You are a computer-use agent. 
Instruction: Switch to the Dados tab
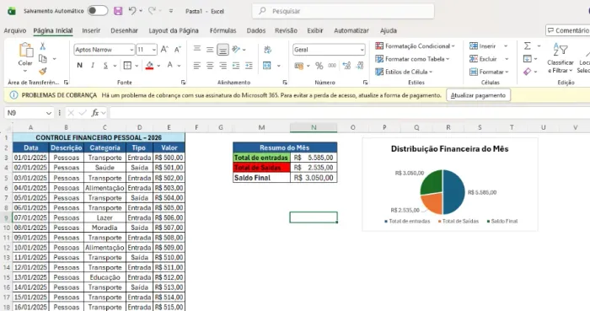tap(256, 30)
